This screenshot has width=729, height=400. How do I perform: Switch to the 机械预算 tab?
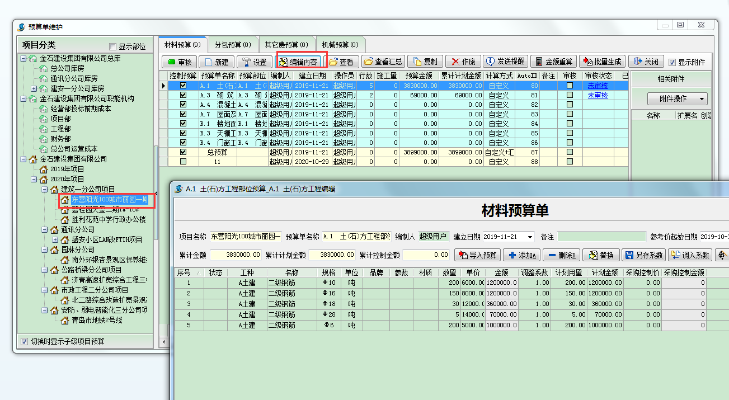click(340, 45)
